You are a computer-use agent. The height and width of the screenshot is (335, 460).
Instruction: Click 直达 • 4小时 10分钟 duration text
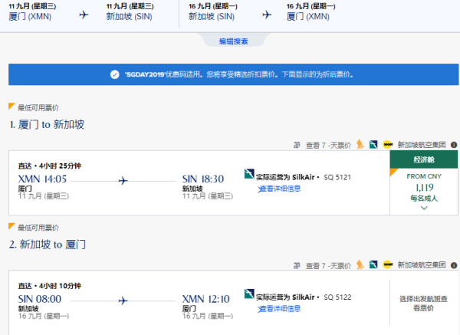50,286
